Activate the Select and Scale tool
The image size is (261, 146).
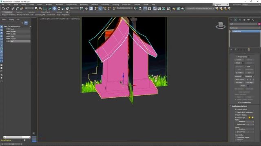click(63, 9)
